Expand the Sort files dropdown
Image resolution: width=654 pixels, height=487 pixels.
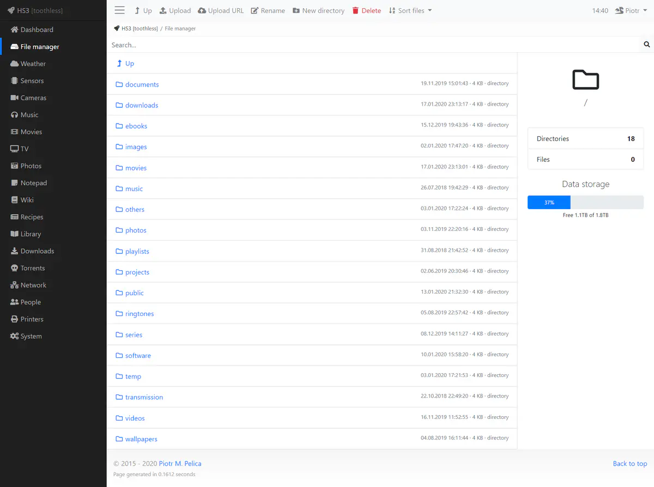click(x=410, y=10)
